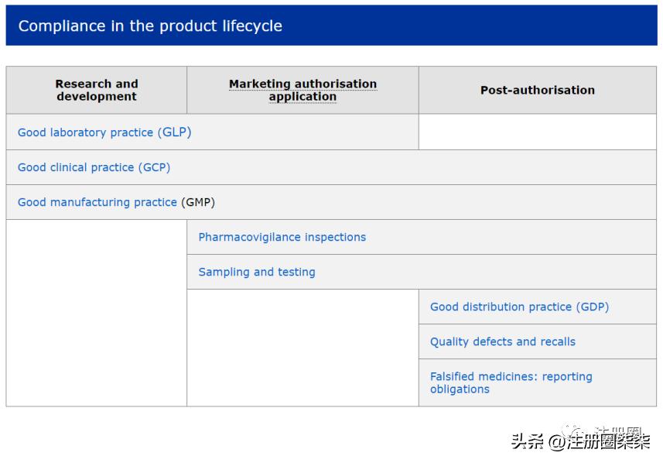Click the Compliance in the product lifecycle banner

[155, 25]
